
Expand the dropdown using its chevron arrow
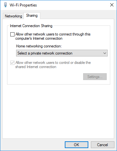pyautogui.click(x=105, y=53)
